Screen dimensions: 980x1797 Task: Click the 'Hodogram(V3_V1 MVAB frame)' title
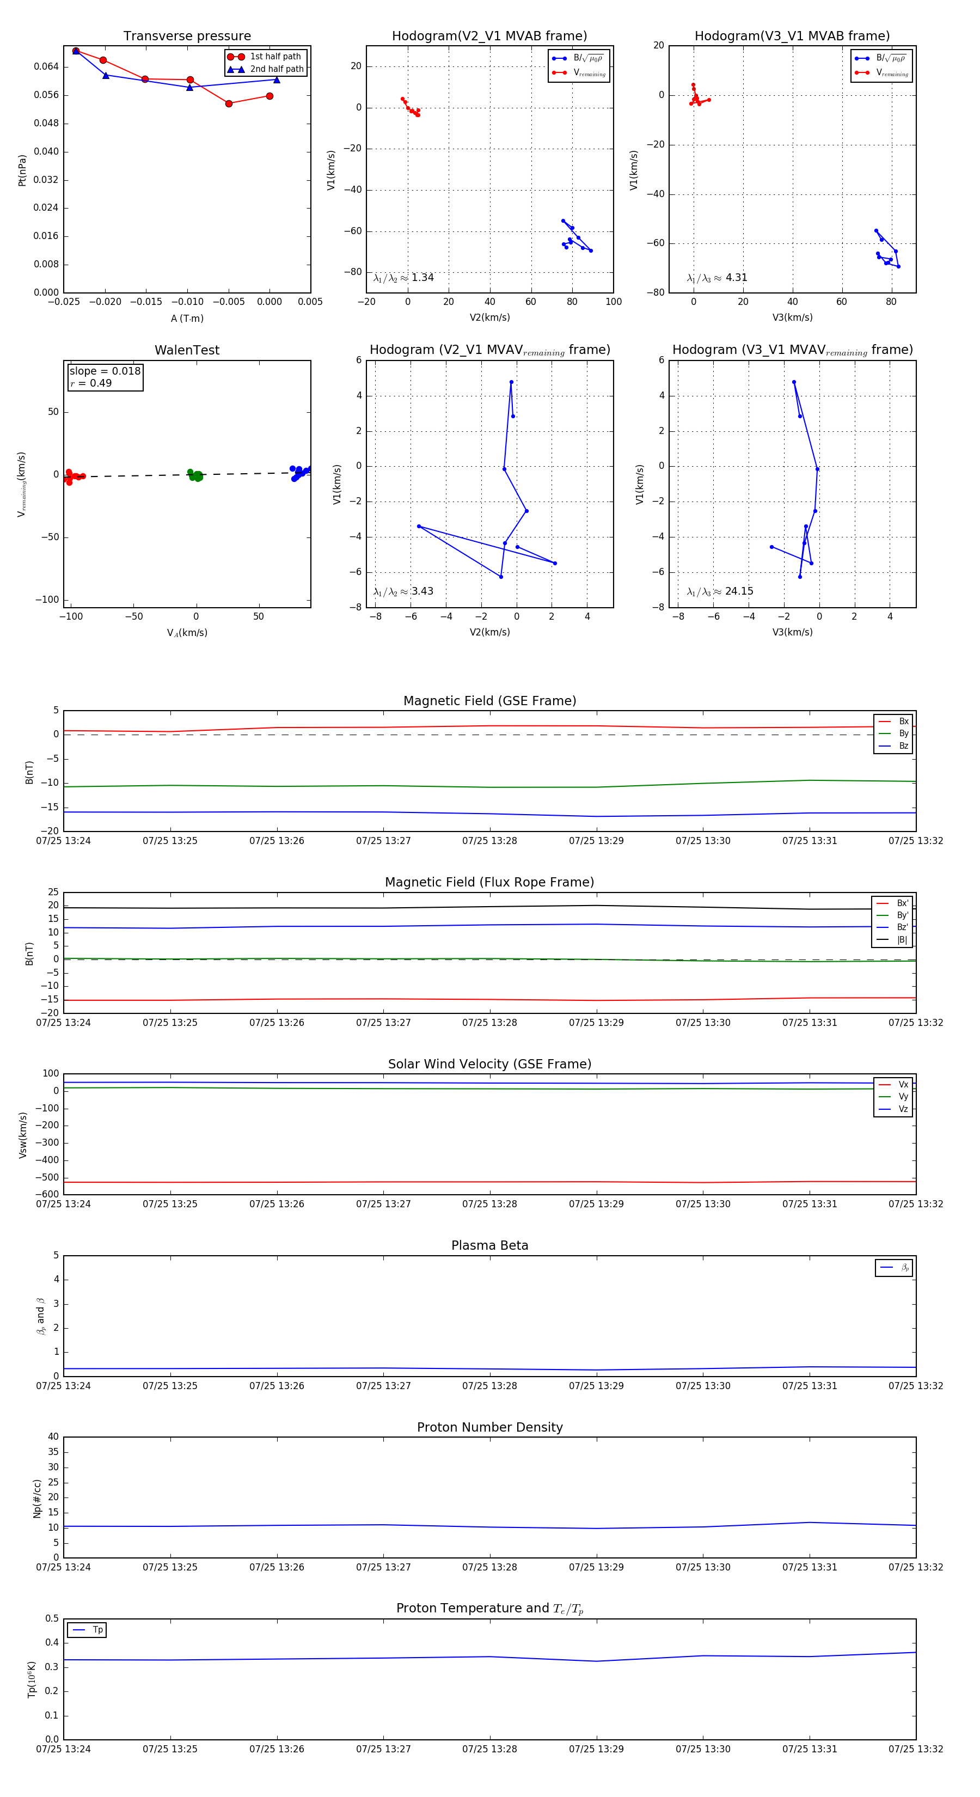click(792, 35)
